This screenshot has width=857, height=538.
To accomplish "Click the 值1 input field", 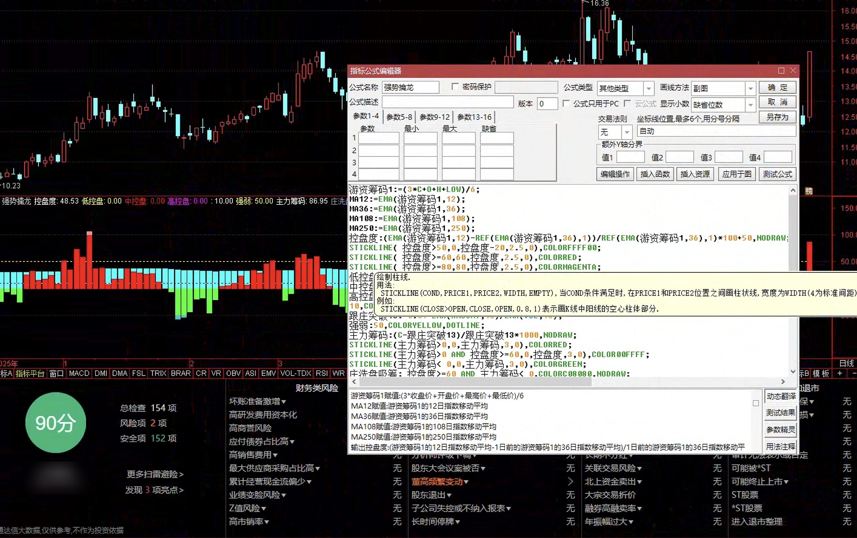I will point(630,157).
